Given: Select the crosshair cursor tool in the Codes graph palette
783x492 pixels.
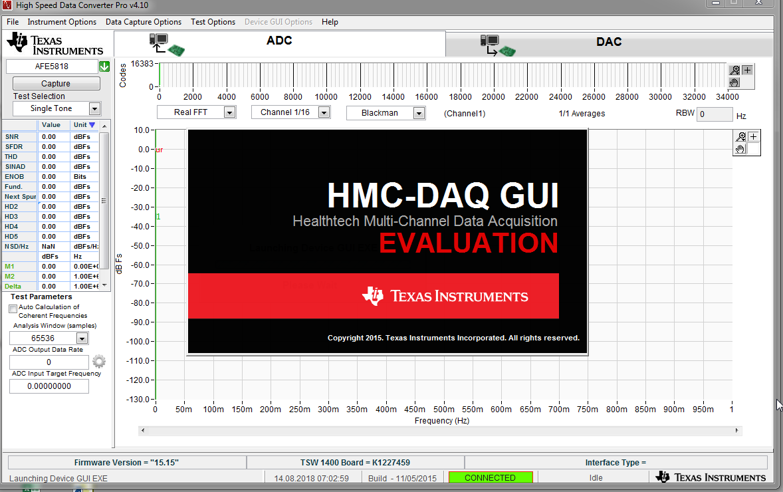Looking at the screenshot, I should click(747, 70).
